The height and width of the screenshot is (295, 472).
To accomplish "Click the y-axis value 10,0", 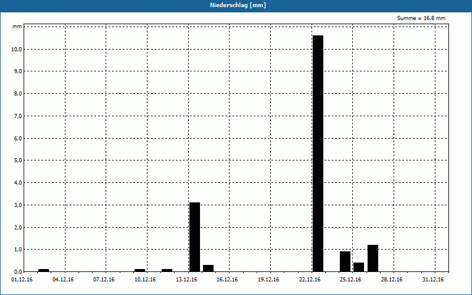I will coord(17,49).
